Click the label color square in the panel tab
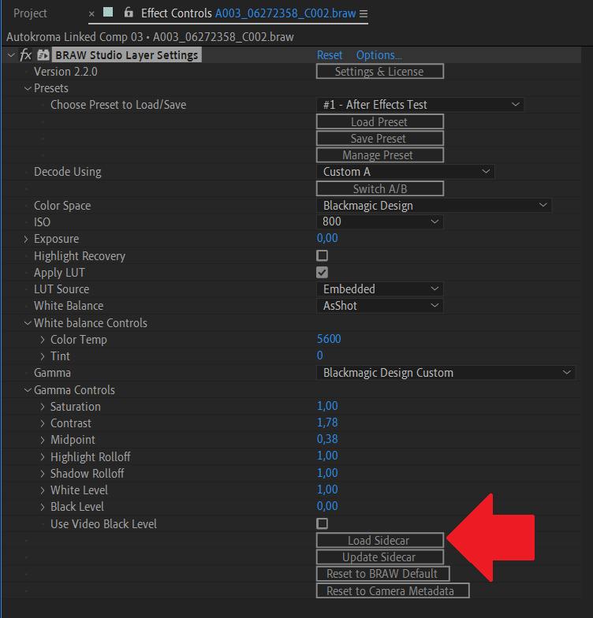The height and width of the screenshot is (618, 593). click(x=109, y=13)
